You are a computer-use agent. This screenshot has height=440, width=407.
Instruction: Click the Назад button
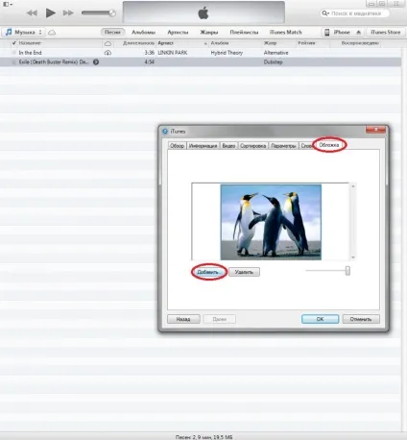[x=183, y=319]
